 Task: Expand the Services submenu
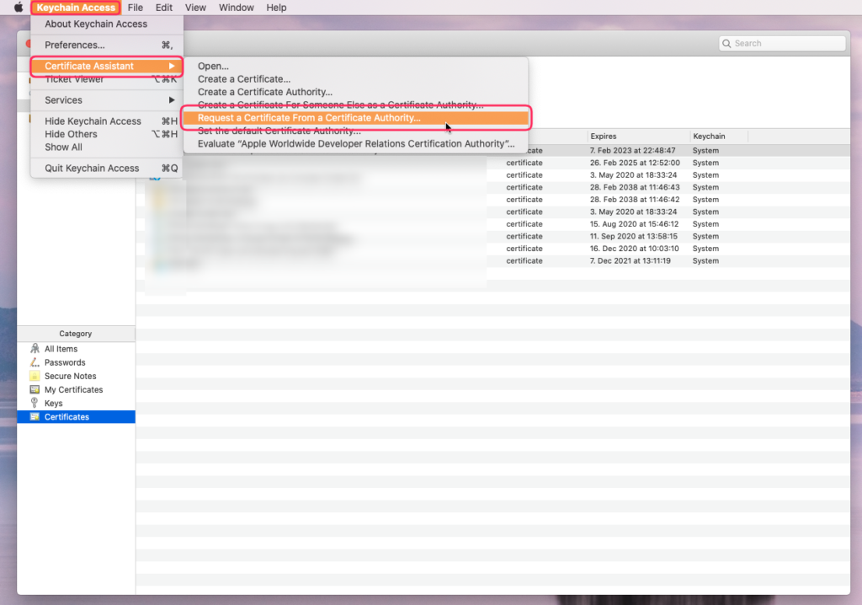107,100
